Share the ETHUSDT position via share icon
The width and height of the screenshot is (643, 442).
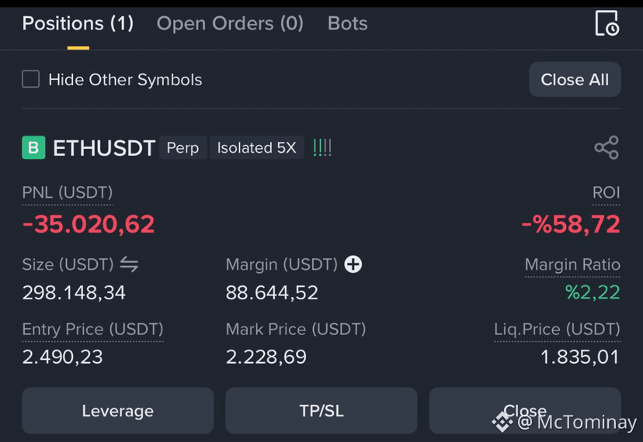pyautogui.click(x=607, y=147)
